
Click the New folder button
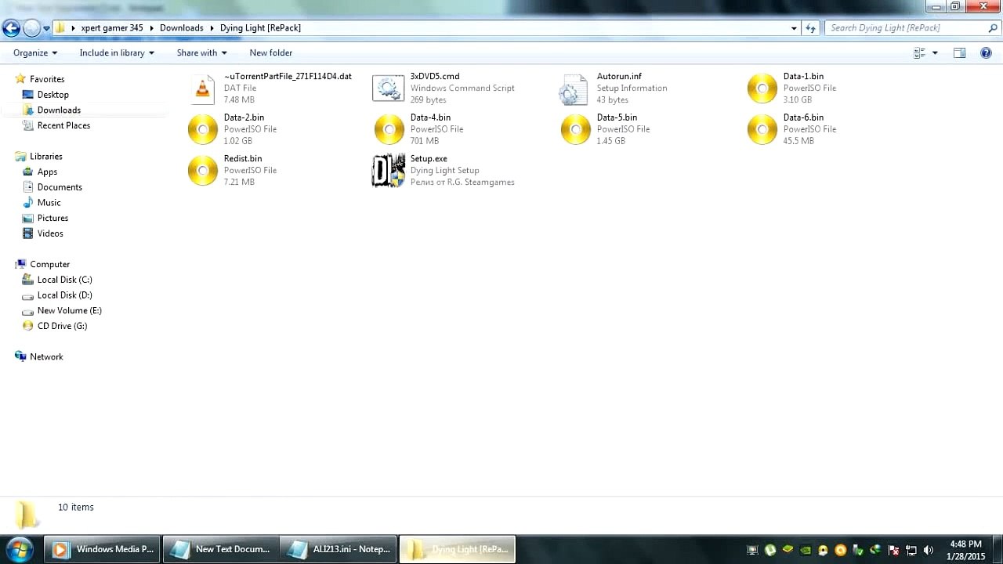271,52
